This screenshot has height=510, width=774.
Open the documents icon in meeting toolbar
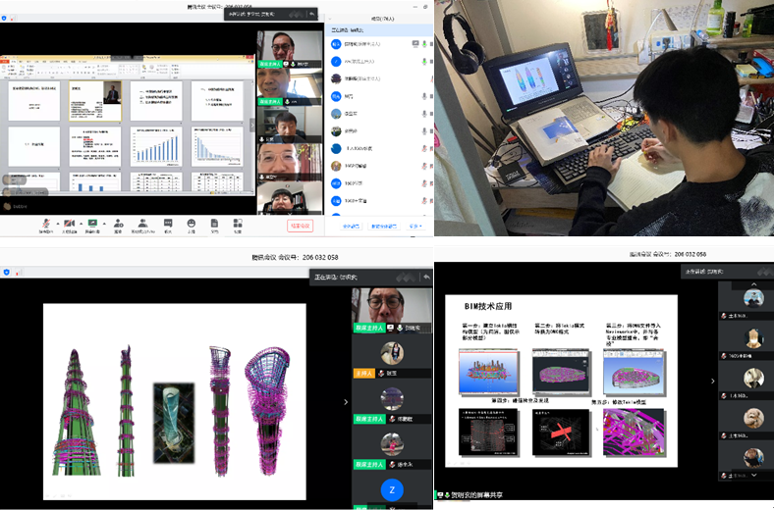tap(213, 224)
